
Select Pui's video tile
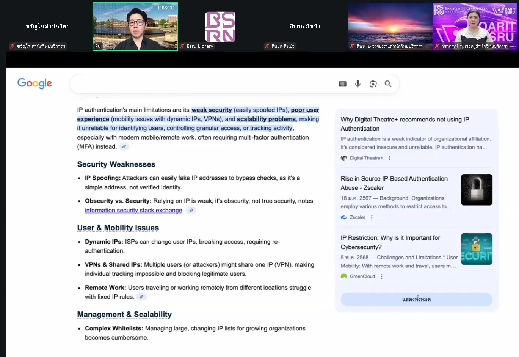pos(135,27)
